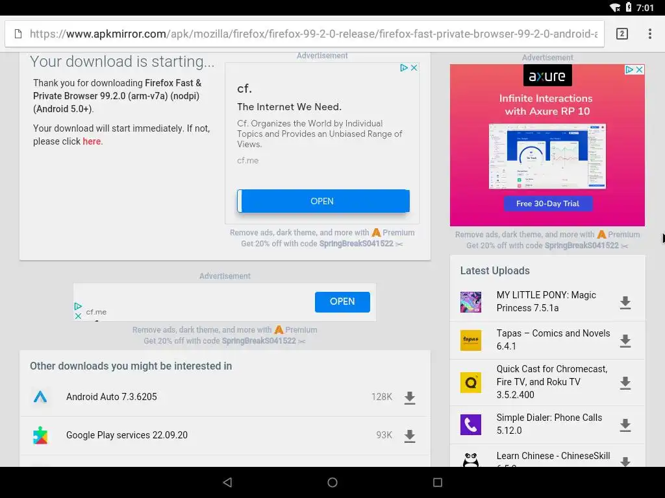
Task: Tap the Android Auto app icon
Action: [x=40, y=397]
